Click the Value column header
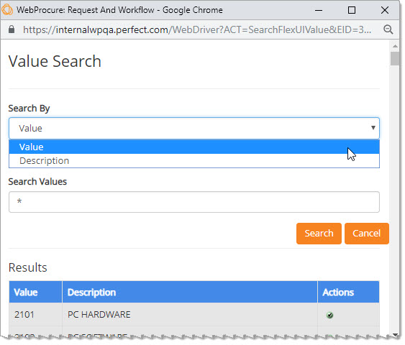Screen dimensions: 405x345 [36, 292]
